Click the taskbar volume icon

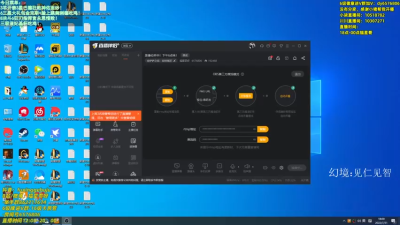tap(359, 221)
